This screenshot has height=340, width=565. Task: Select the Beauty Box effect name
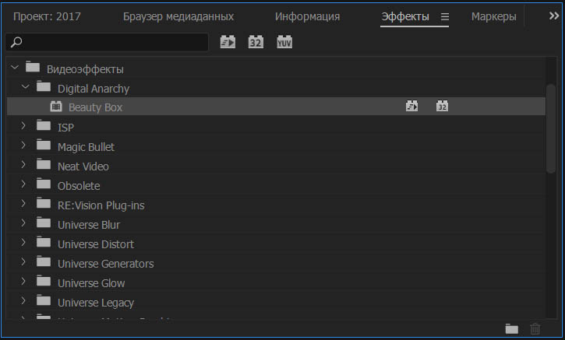pos(96,107)
